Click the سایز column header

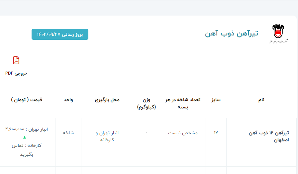(216, 100)
